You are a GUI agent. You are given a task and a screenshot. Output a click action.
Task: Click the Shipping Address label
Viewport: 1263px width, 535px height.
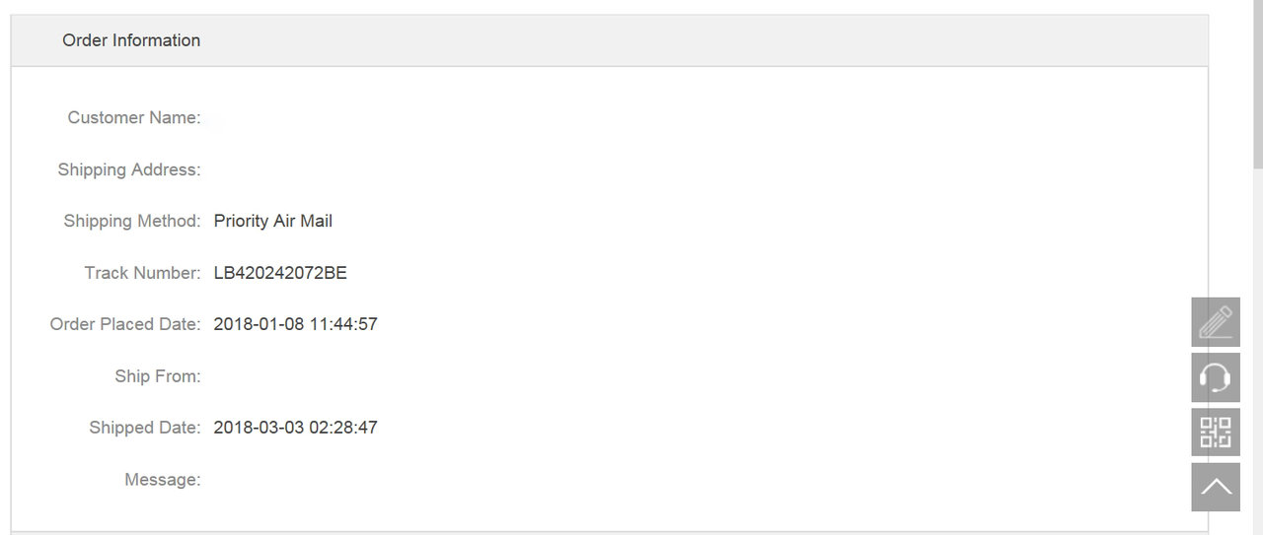click(129, 169)
